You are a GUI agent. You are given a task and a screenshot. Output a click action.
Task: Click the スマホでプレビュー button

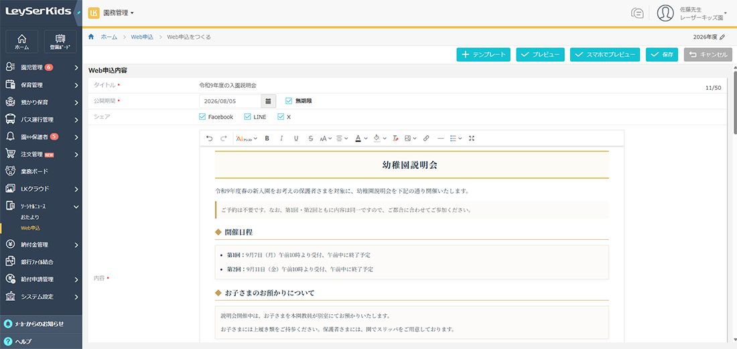[605, 54]
